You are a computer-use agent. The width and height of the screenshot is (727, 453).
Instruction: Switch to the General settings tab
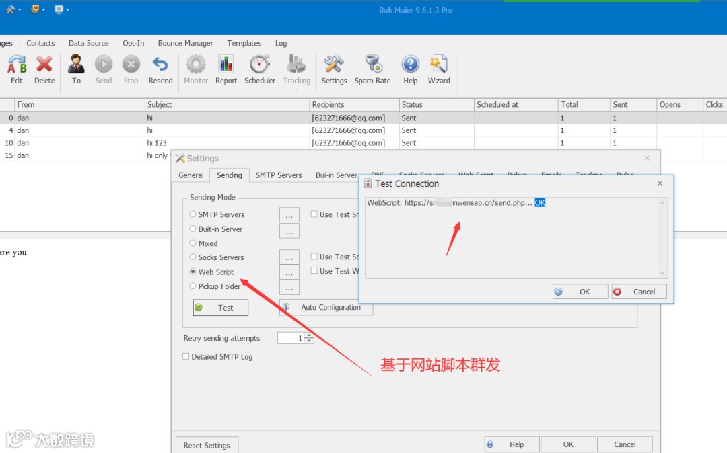[191, 175]
